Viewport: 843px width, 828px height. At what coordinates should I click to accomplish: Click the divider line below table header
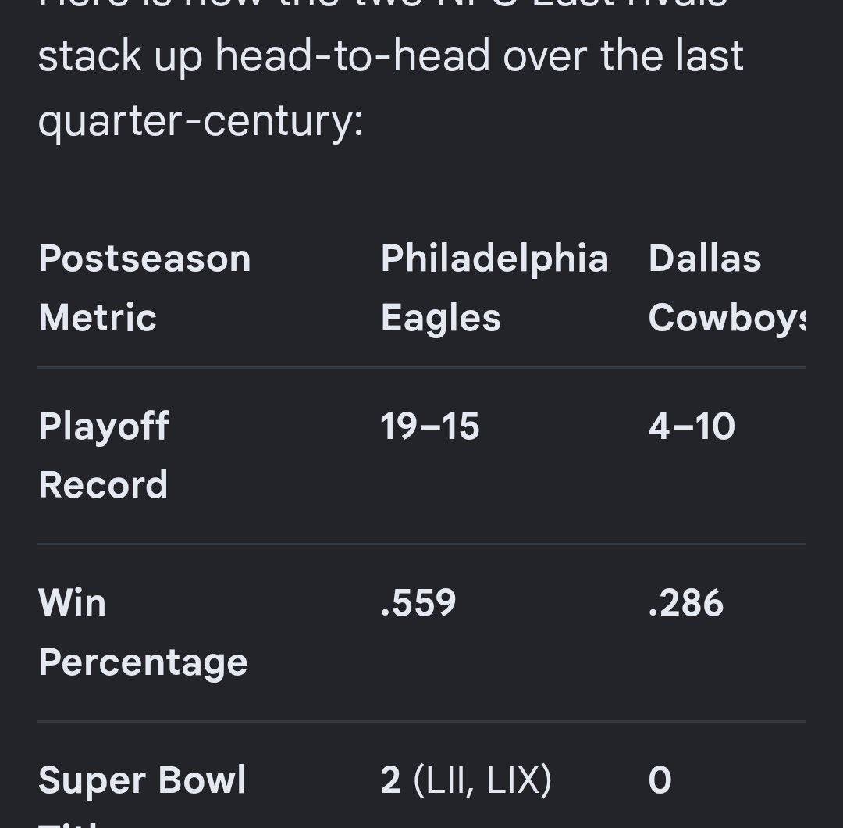[421, 367]
